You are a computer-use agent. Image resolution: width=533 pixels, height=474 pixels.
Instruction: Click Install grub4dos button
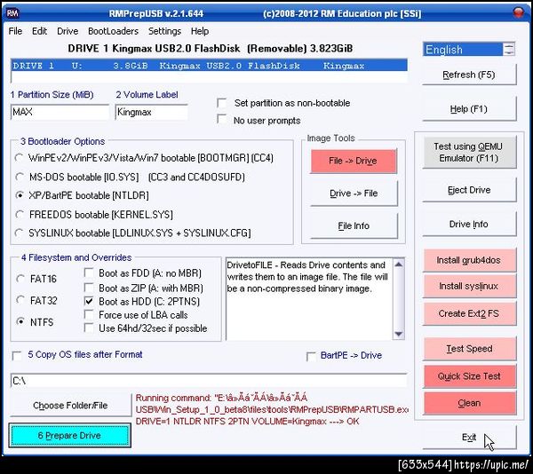[469, 260]
